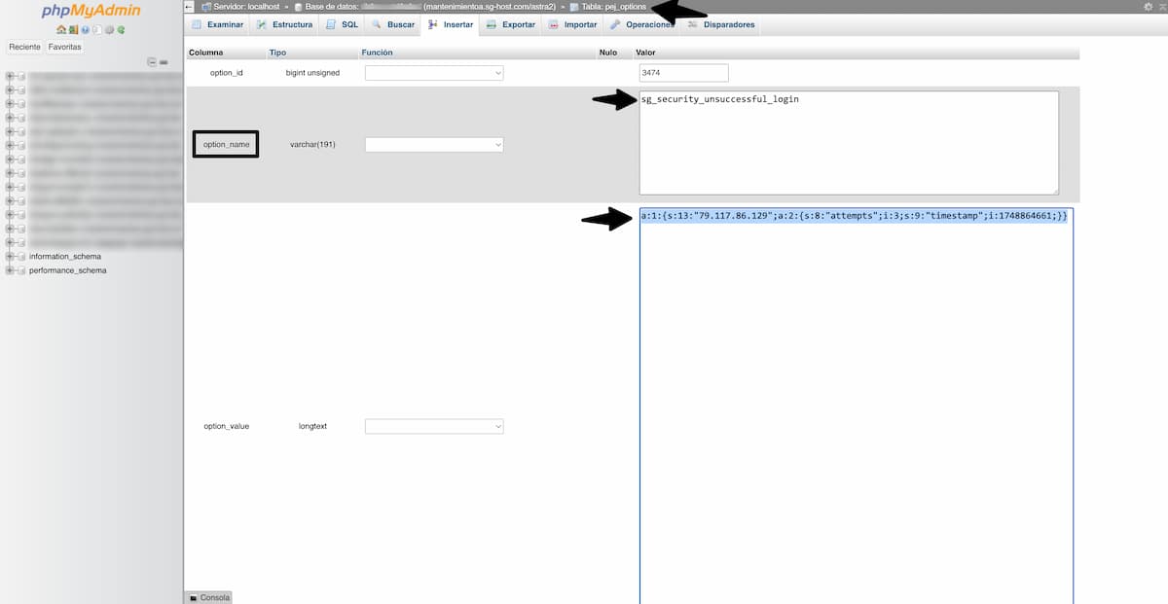Image resolution: width=1168 pixels, height=604 pixels.
Task: Refresh the navigation panel via green refresh icon
Action: 120,29
